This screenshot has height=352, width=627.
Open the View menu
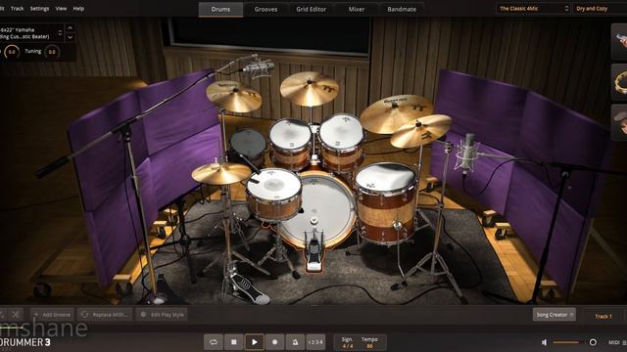[x=61, y=9]
